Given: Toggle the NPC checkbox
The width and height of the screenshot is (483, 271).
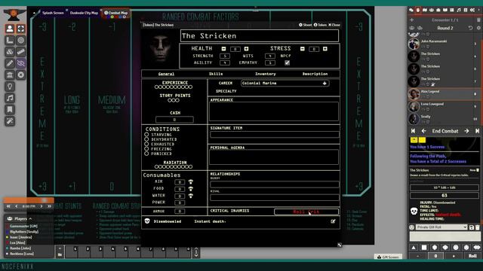Looking at the screenshot, I should coord(287,62).
